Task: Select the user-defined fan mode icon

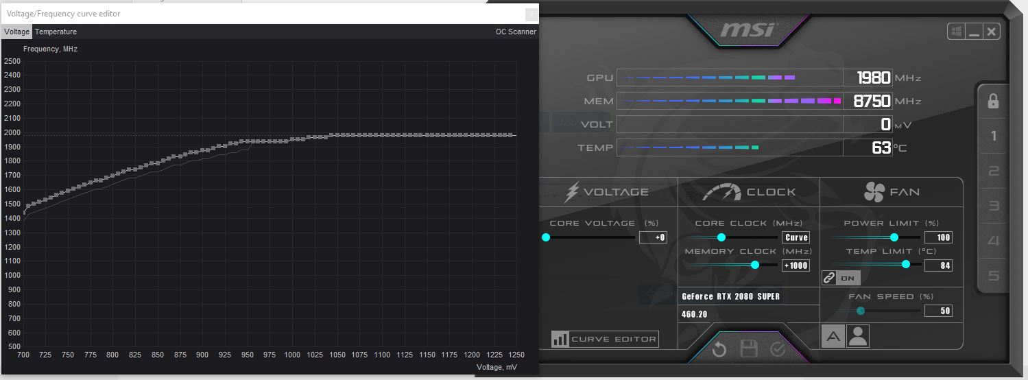Action: click(x=858, y=335)
